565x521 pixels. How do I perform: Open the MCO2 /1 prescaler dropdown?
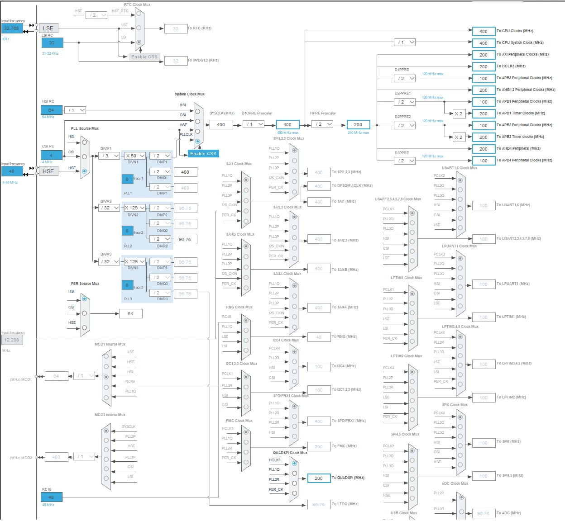click(84, 457)
